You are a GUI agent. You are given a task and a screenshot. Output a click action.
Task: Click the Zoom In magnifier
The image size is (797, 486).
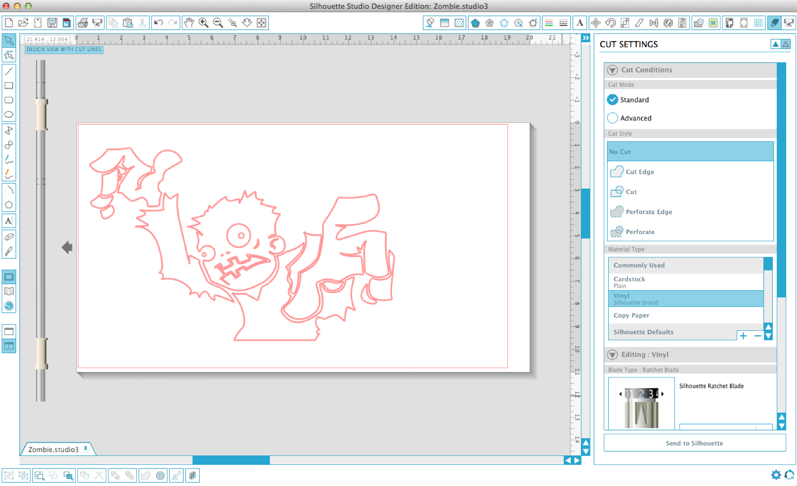tap(204, 22)
